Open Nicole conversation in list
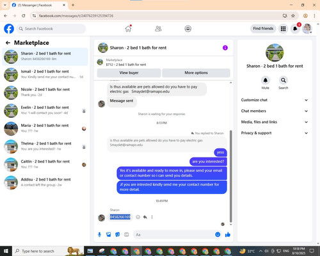The image size is (320, 256). point(45,93)
